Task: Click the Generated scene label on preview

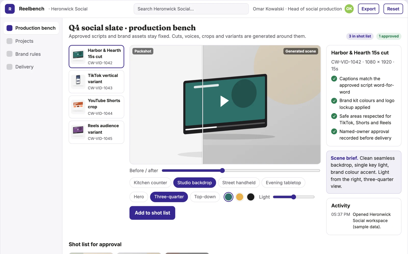Action: 300,51
